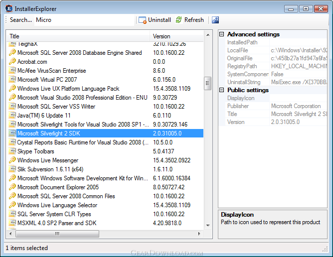Click the key icon for Visual Studio 2008 Professional Edition
The image size is (333, 257).
(x=12, y=98)
